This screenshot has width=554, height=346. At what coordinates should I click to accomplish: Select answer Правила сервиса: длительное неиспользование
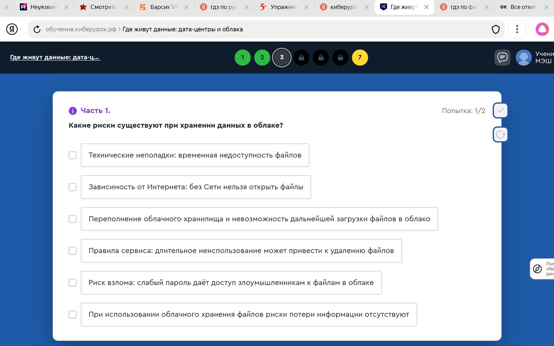coord(241,251)
